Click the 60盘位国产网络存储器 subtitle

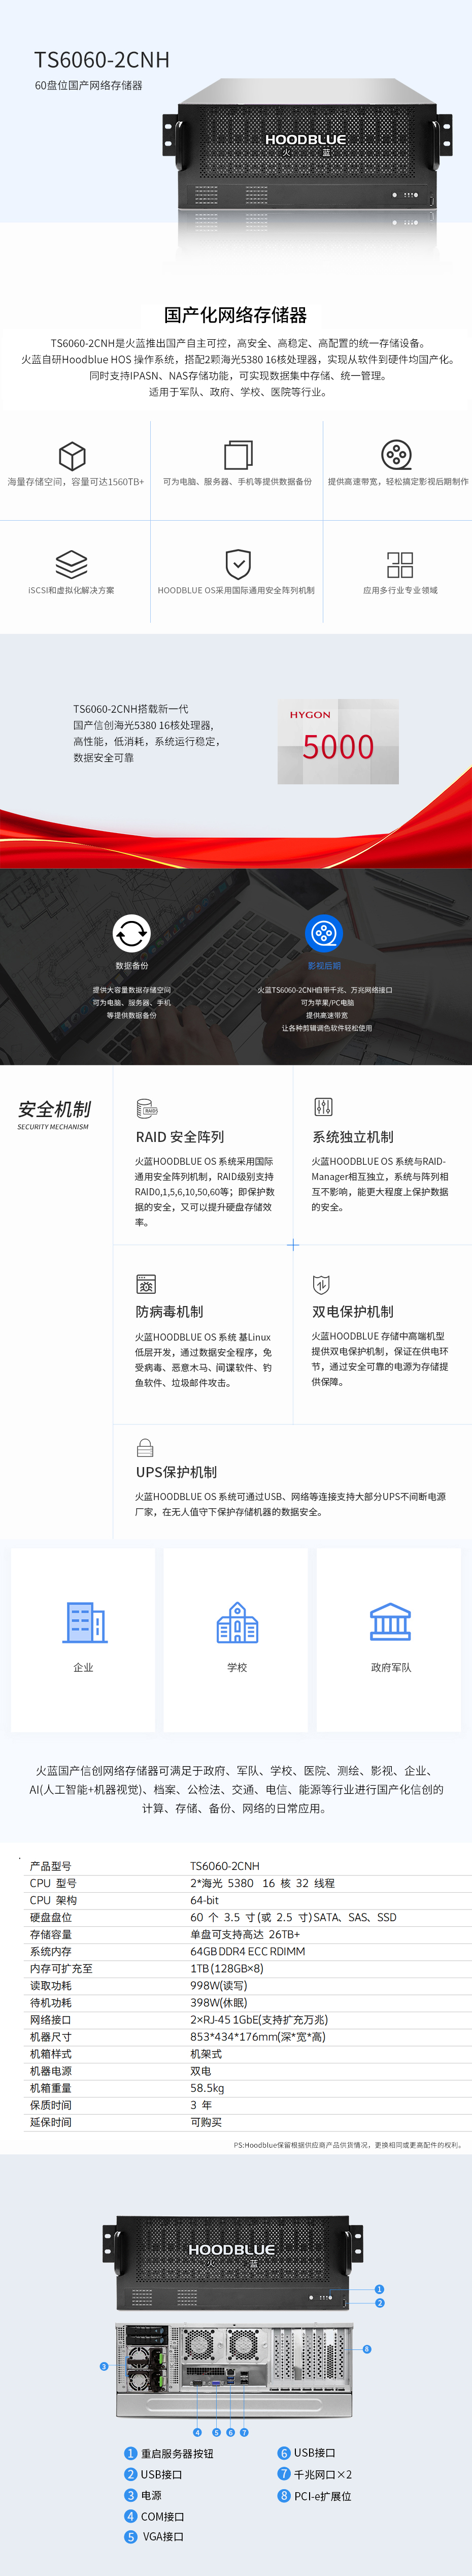(88, 86)
